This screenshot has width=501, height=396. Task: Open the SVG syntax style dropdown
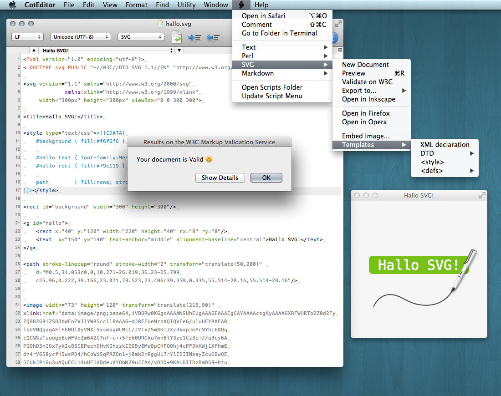point(141,37)
